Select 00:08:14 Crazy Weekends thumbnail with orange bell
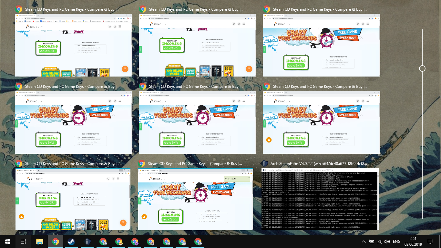 [x=322, y=122]
